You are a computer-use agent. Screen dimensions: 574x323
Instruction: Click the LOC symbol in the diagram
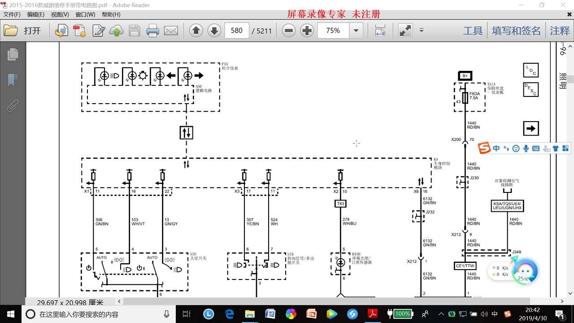tap(531, 70)
